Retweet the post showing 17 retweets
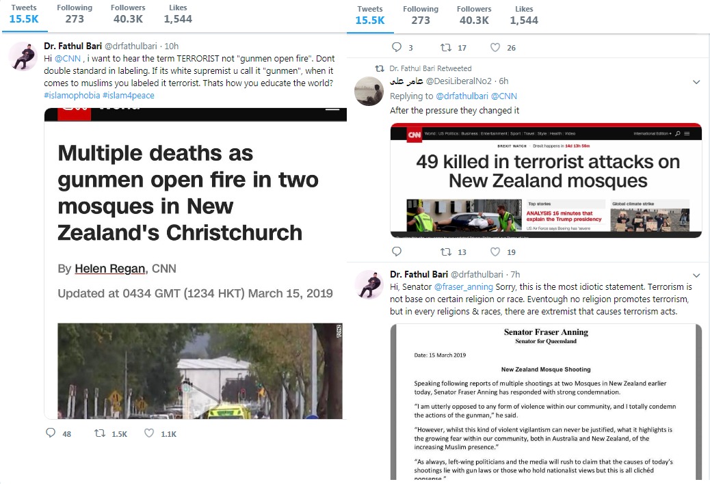710x484 pixels. point(446,47)
